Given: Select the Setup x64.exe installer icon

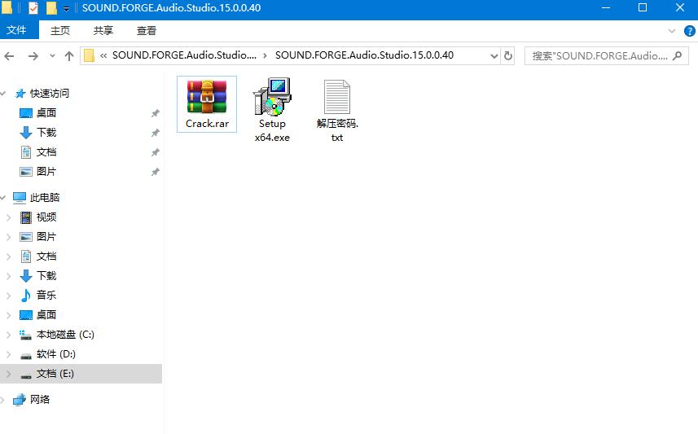Looking at the screenshot, I should (272, 97).
